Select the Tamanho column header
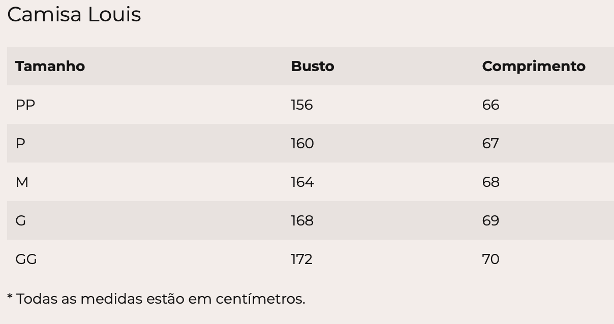 coord(50,66)
